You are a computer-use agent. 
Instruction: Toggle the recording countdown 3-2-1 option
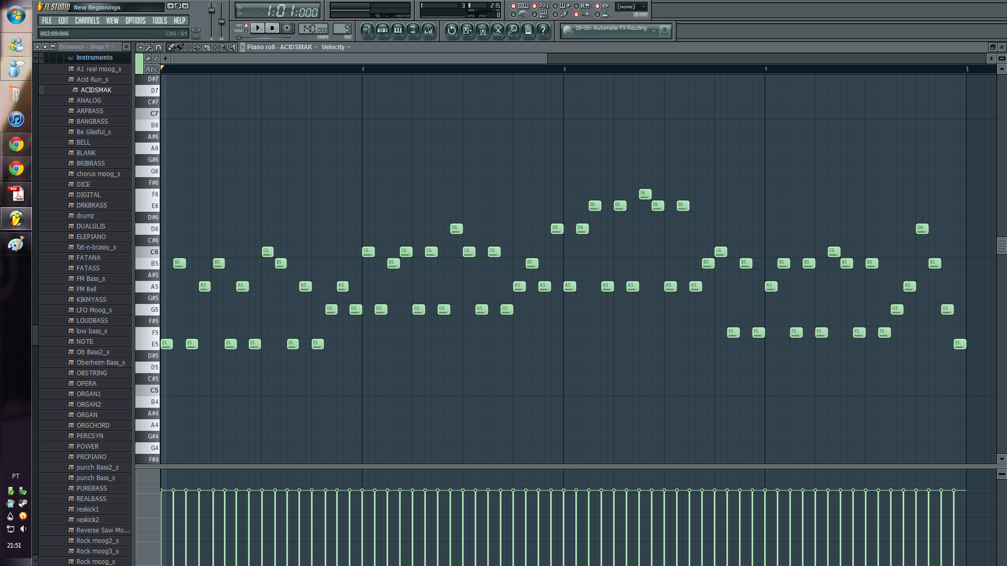pos(534,6)
